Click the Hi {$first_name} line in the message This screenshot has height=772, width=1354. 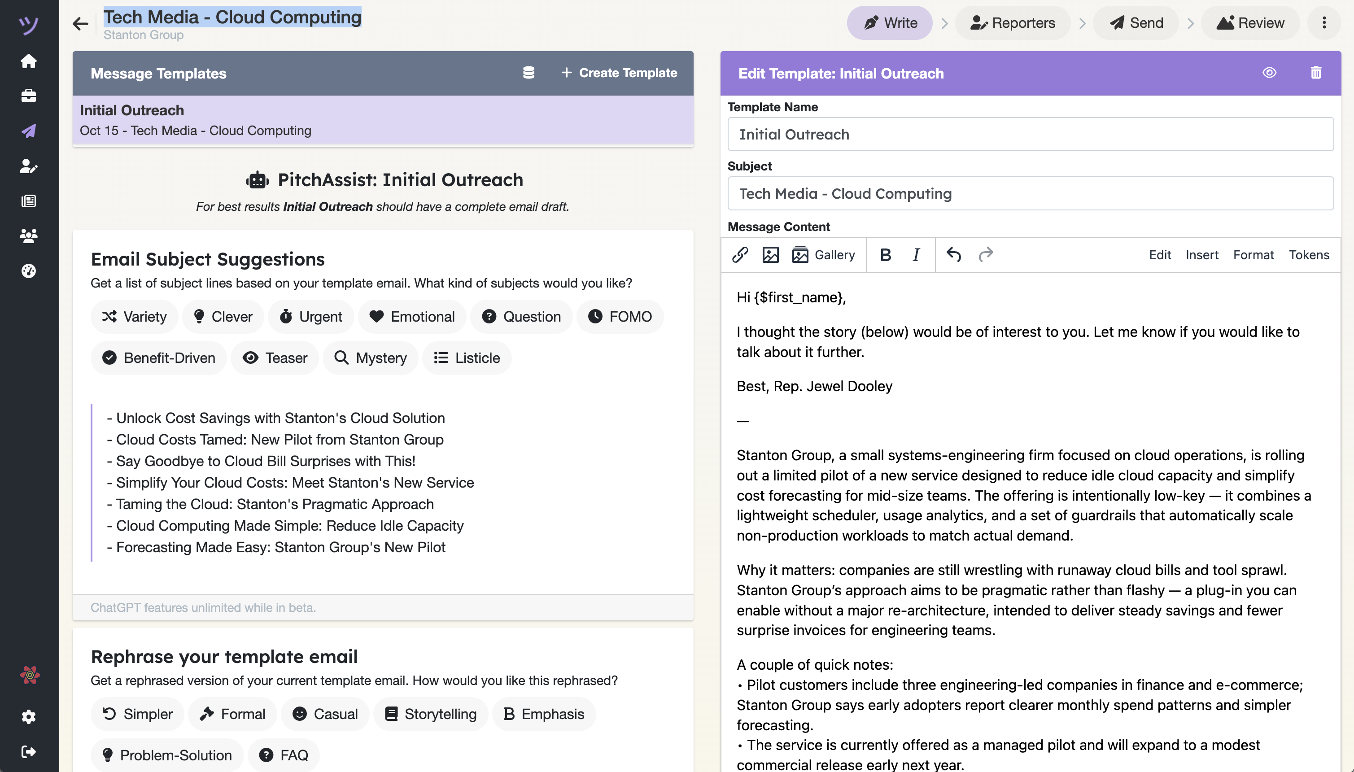coord(791,298)
